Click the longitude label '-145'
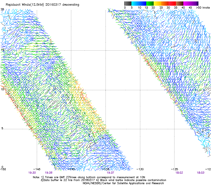Viewport: 211px width, 185px height. point(37,169)
